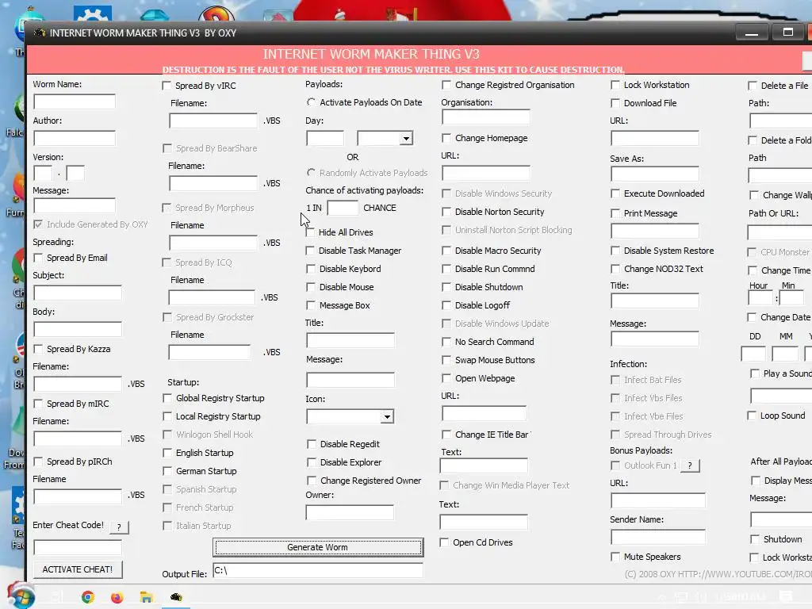
Task: Launch Google Chrome from the taskbar
Action: [x=88, y=597]
